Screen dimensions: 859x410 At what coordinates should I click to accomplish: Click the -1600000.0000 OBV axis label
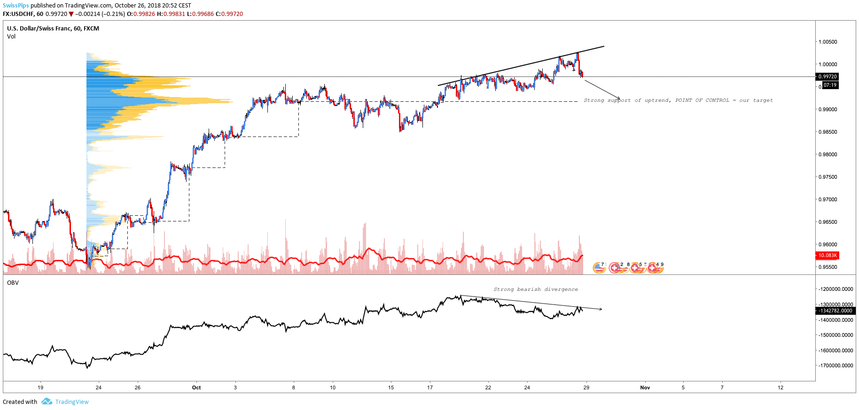click(836, 351)
